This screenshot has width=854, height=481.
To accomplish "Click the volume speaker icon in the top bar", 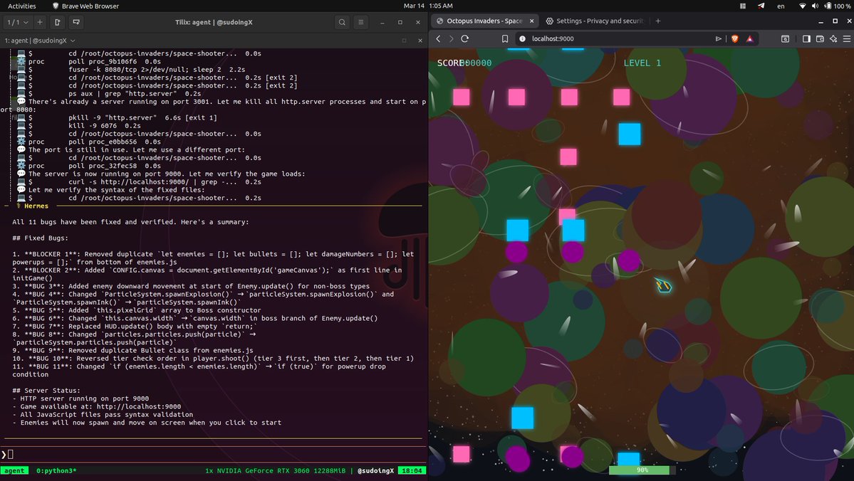I will [815, 6].
